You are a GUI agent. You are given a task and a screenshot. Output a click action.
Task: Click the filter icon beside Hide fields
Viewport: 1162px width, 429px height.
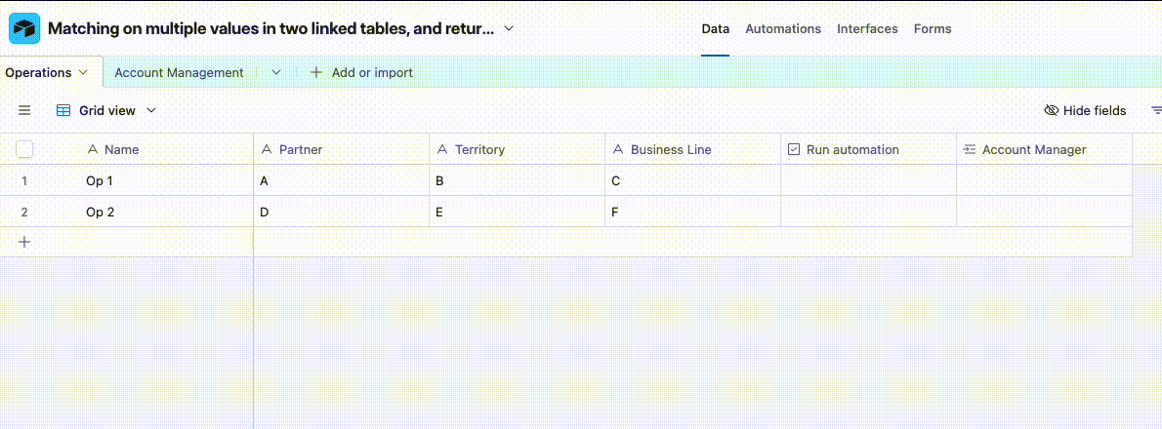1156,110
